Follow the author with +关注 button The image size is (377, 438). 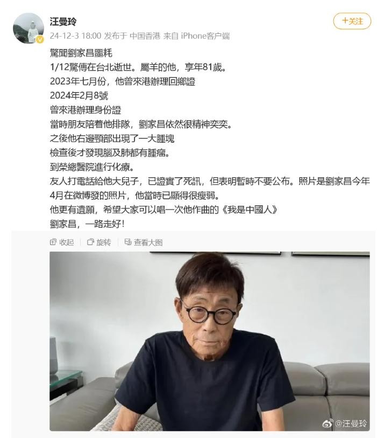pyautogui.click(x=352, y=21)
